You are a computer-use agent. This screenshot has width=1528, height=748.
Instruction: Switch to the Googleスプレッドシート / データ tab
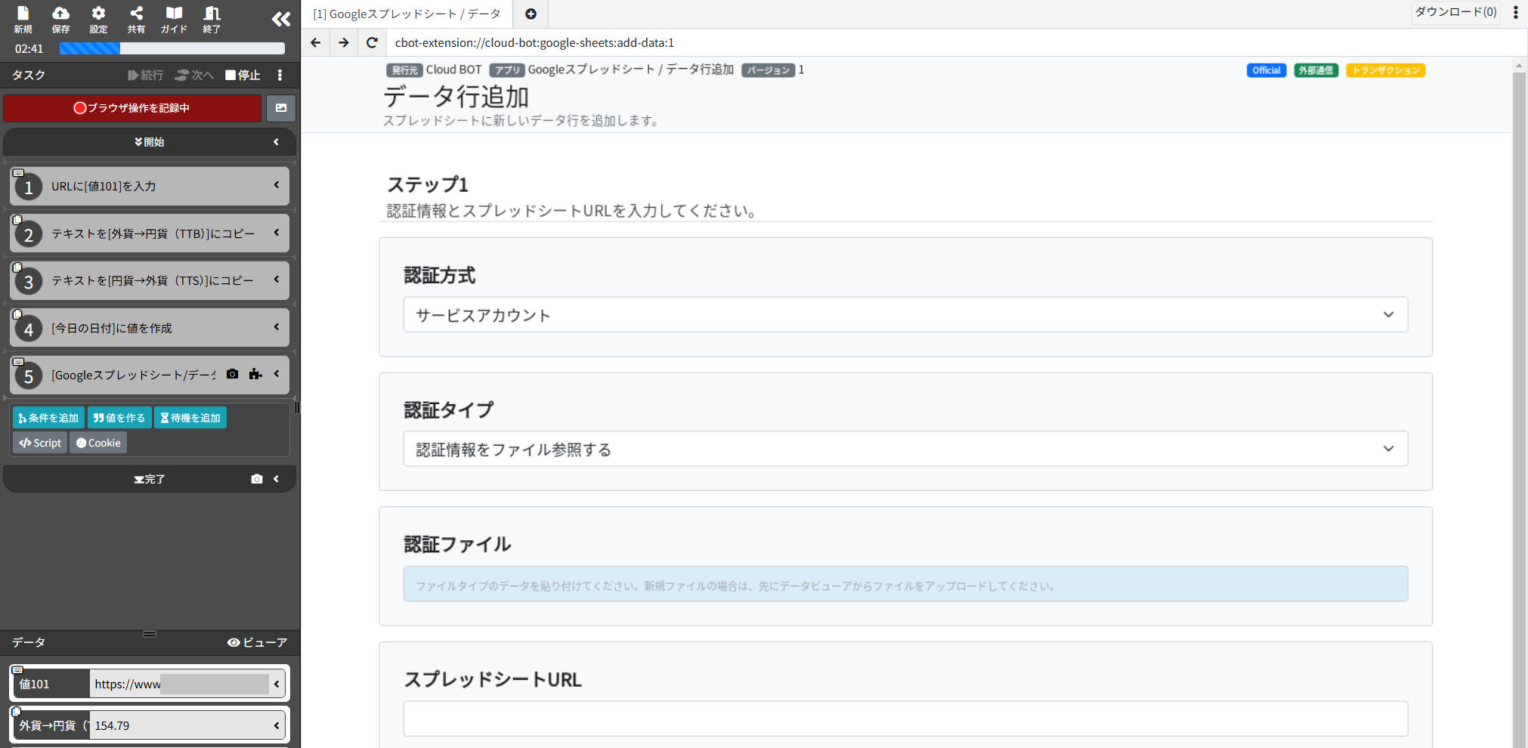[x=407, y=14]
